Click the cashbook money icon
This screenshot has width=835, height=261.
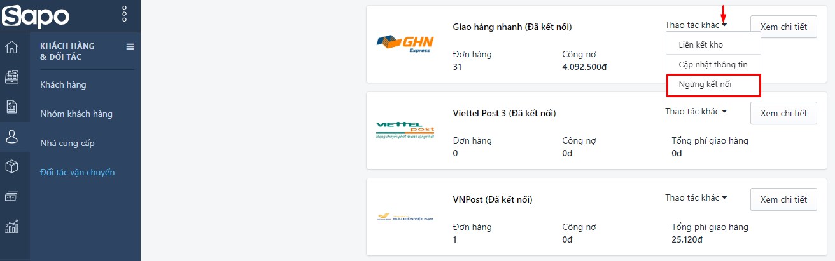coord(11,196)
